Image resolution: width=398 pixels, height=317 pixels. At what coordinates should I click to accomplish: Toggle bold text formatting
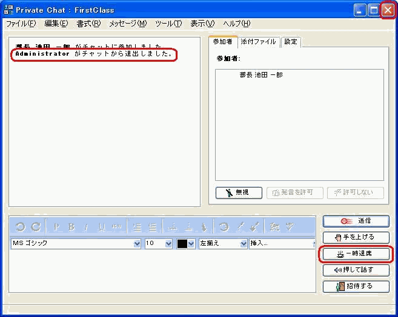click(x=71, y=227)
